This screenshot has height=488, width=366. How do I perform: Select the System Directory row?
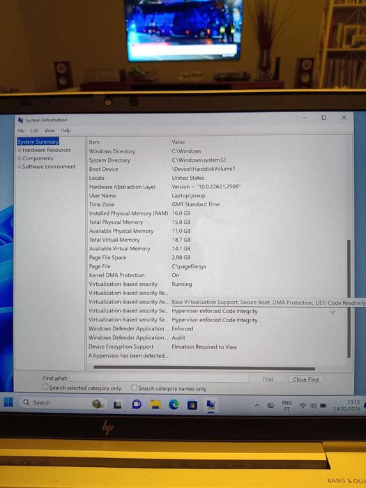pos(218,160)
